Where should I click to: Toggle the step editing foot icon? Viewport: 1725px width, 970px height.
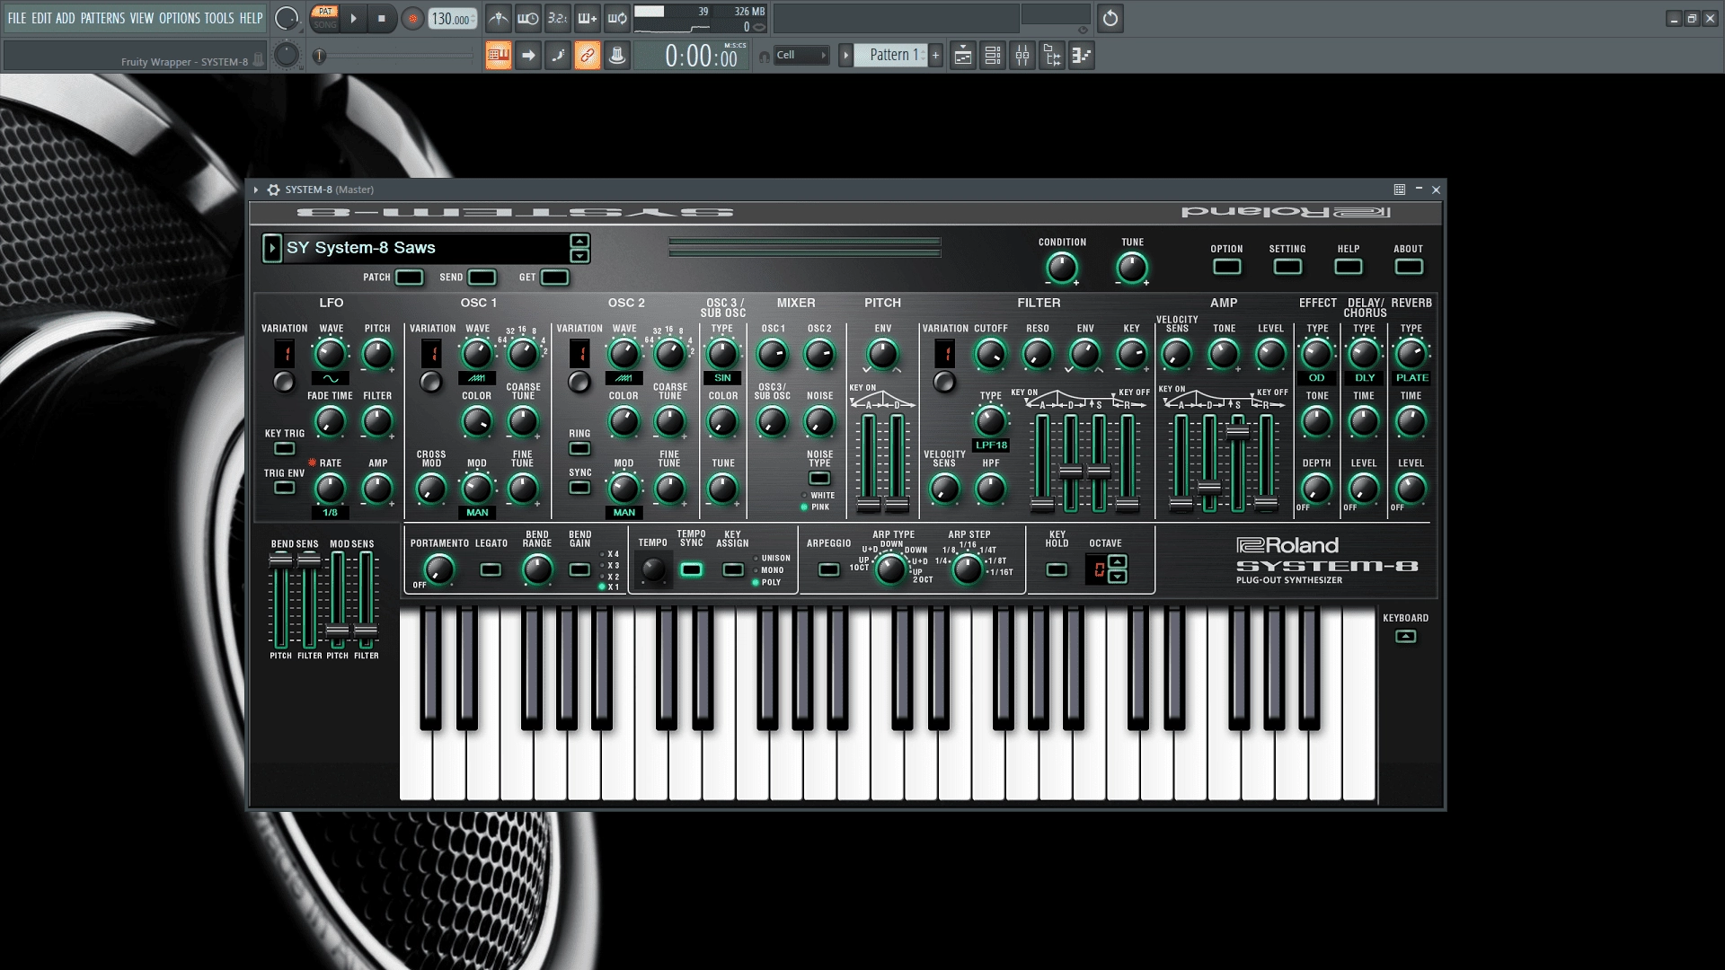(x=558, y=56)
